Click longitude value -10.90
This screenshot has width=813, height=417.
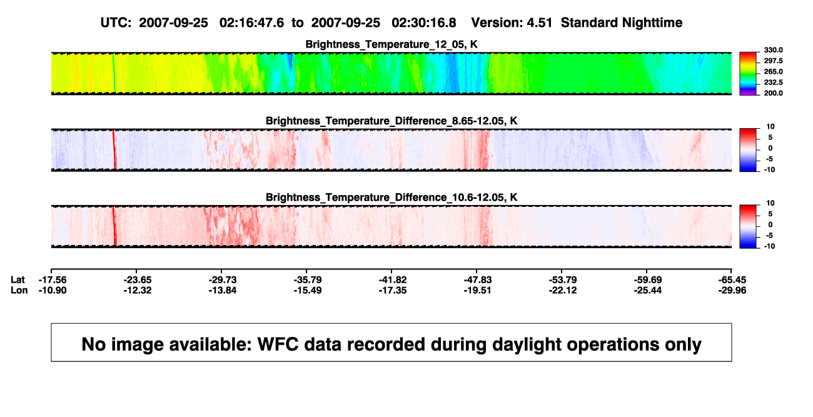tap(53, 290)
